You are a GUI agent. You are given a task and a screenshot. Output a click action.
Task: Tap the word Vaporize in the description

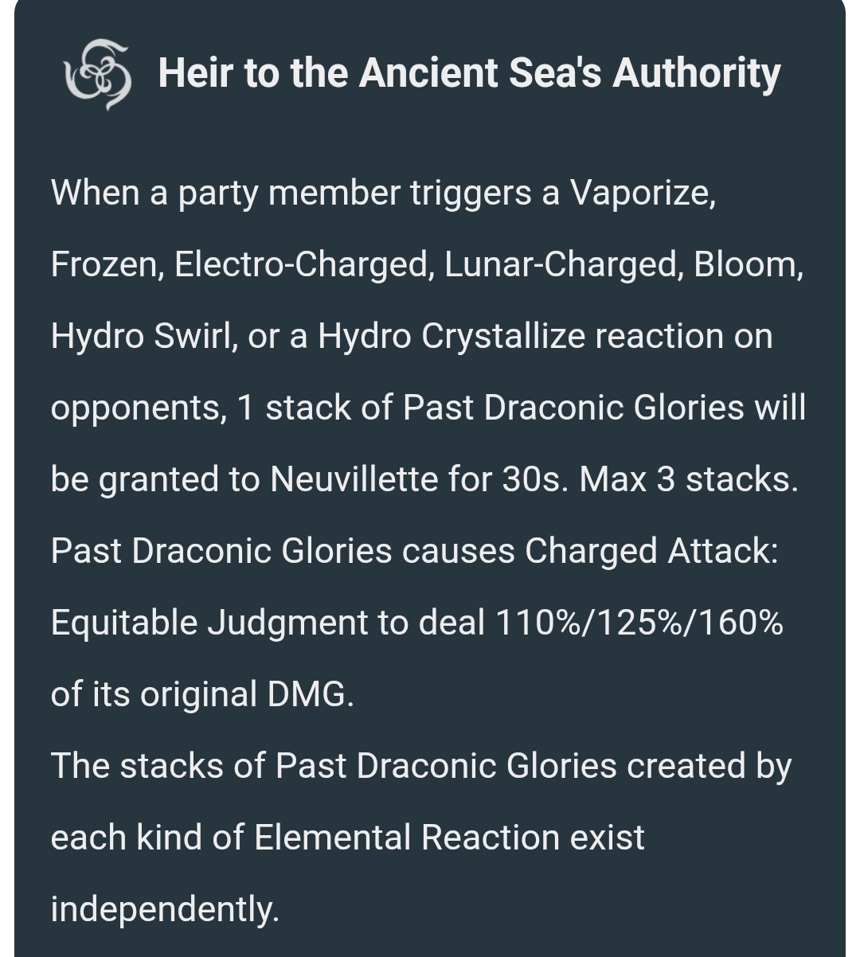642,193
